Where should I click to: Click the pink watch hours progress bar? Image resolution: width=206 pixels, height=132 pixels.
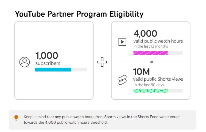(150, 53)
